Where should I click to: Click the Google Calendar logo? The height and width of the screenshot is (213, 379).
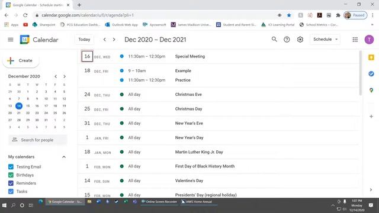point(24,40)
